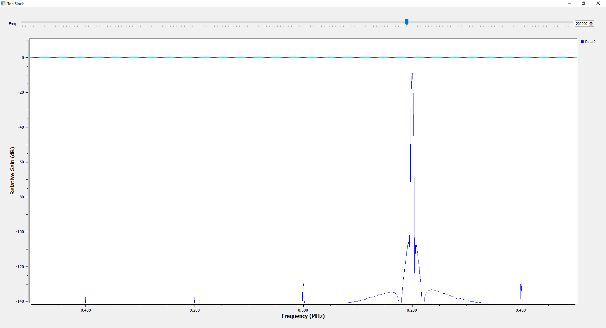Click the 0.200 frequency axis tick label
Viewport: 606px width, 328px height.
click(412, 310)
